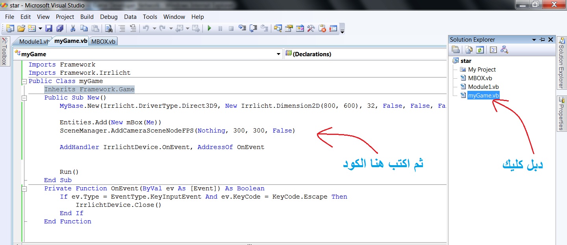The height and width of the screenshot is (245, 567).
Task: Click the Find in Files toolbar icon
Action: point(109,28)
